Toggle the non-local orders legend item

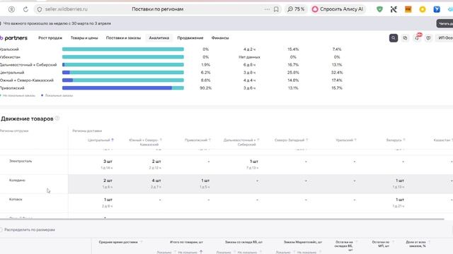click(x=18, y=95)
